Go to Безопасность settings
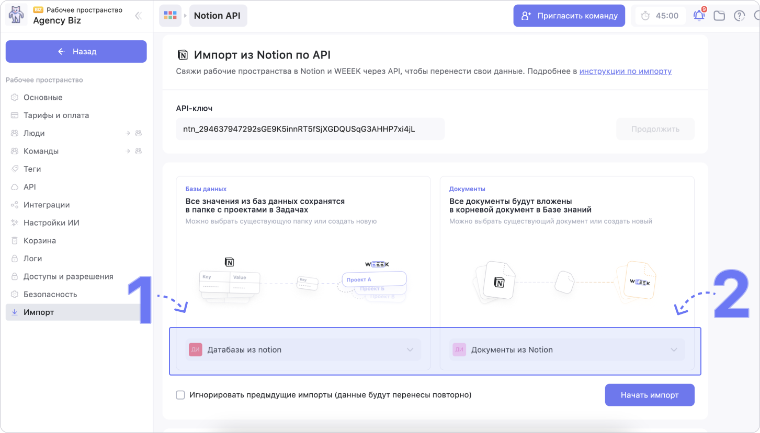This screenshot has height=433, width=760. tap(50, 294)
